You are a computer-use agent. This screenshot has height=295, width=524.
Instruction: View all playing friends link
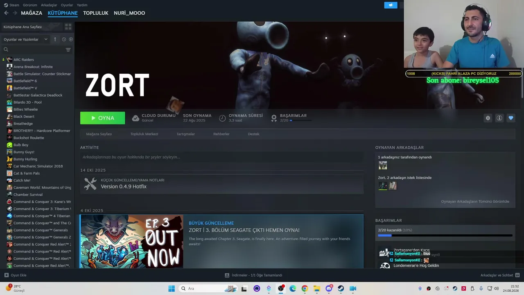pyautogui.click(x=475, y=202)
